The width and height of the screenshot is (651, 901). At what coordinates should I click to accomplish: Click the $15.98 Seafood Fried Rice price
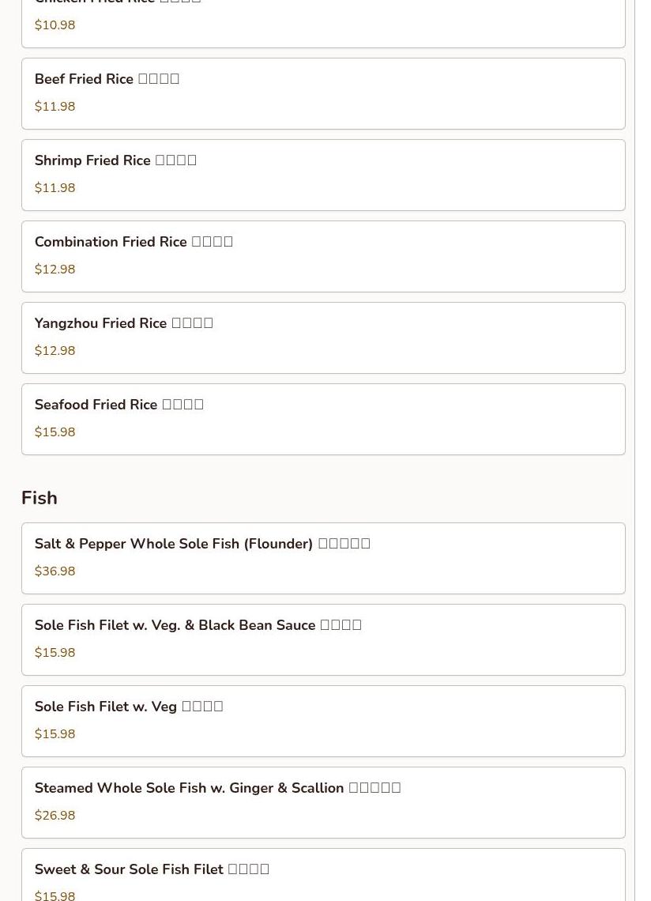point(55,432)
